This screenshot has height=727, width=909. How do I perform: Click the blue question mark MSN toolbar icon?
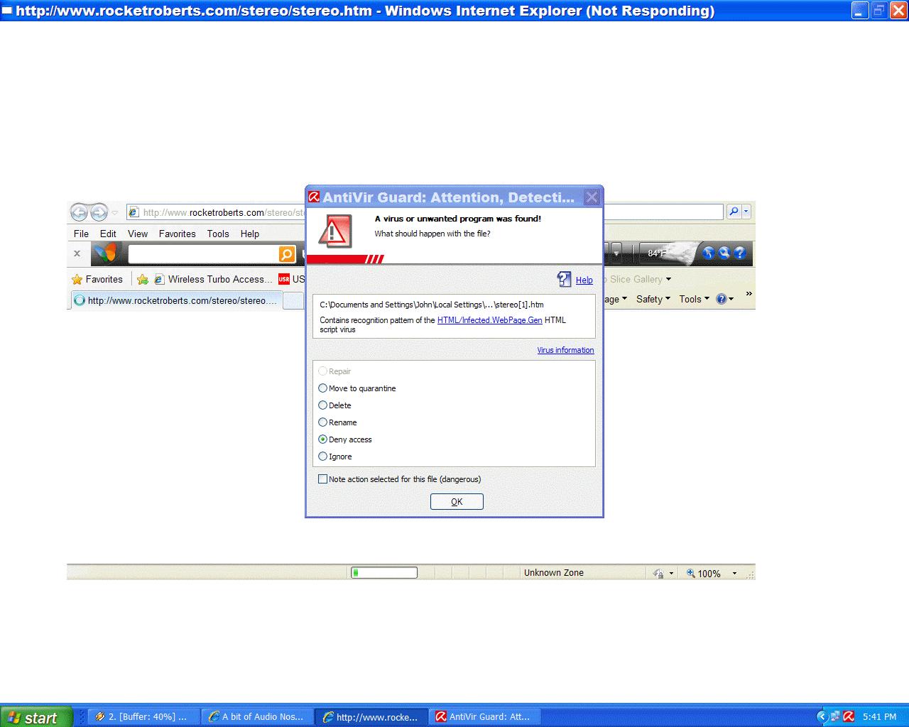pyautogui.click(x=739, y=253)
